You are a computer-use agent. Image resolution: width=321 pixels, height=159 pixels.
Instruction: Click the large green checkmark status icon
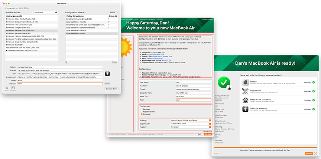pos(224,82)
